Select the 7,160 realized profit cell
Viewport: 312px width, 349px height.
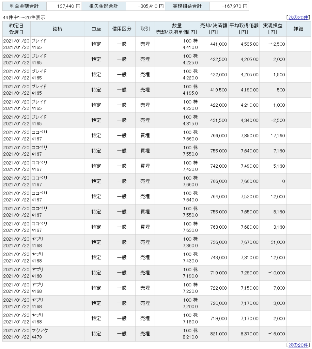pyautogui.click(x=273, y=151)
